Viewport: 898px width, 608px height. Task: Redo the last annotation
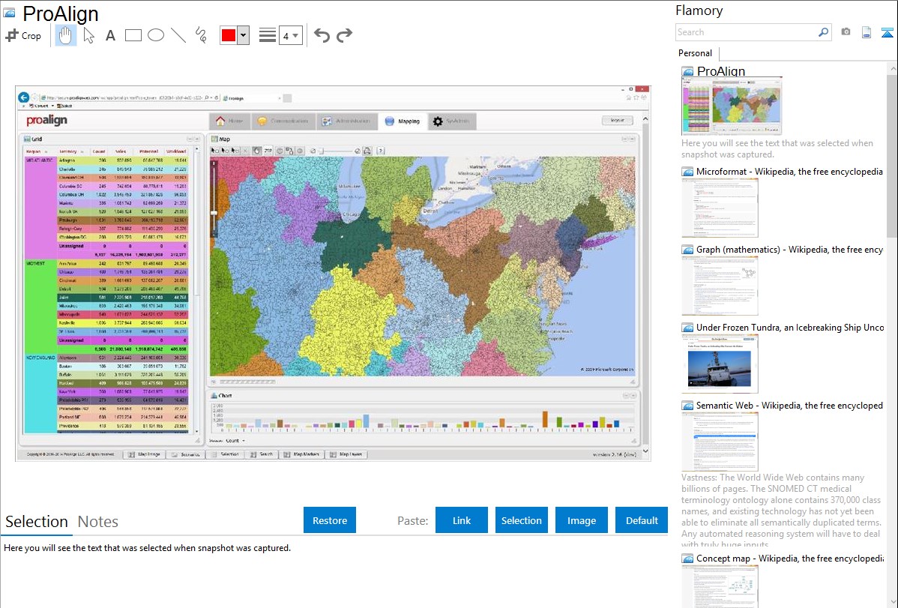344,35
